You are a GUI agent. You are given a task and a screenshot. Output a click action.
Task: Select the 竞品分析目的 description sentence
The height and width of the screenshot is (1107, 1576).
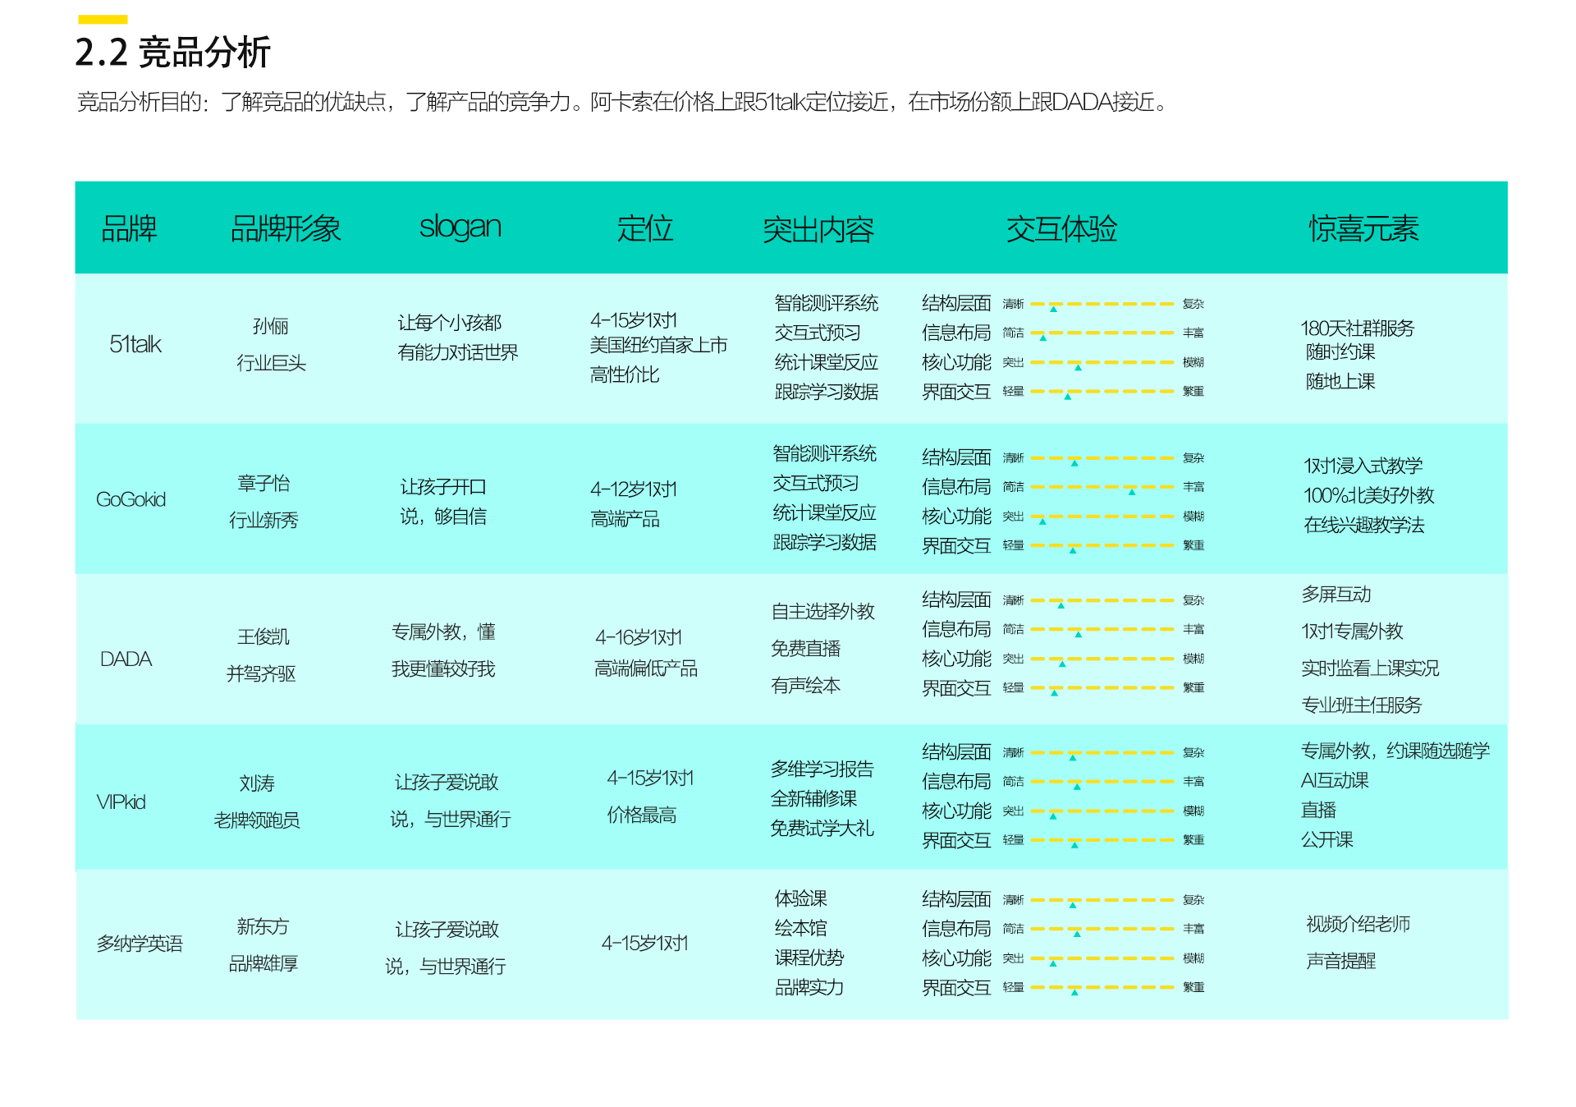621,102
